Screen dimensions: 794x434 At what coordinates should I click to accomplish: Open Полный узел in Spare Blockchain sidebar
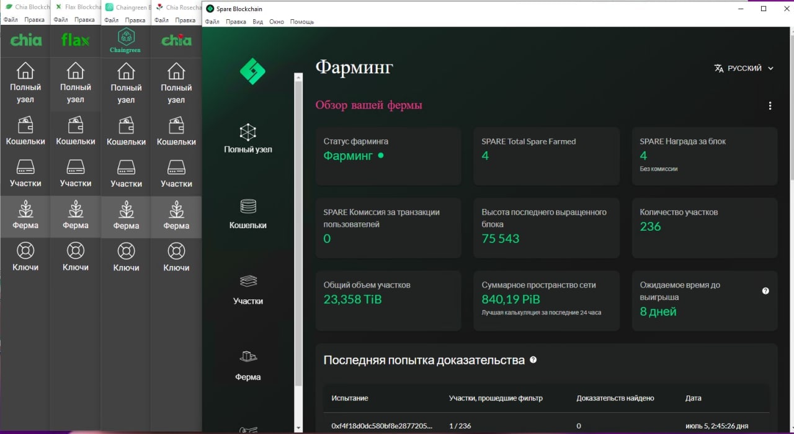click(x=248, y=138)
